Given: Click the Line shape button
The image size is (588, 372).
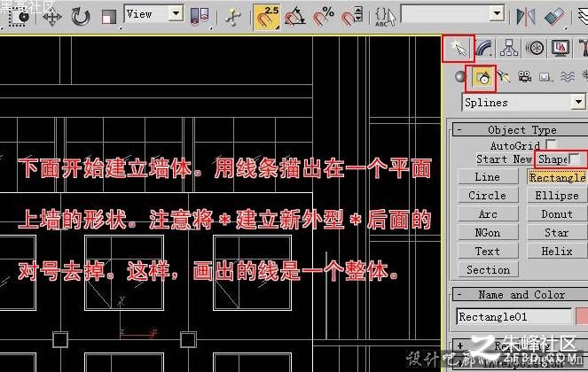Looking at the screenshot, I should [488, 177].
